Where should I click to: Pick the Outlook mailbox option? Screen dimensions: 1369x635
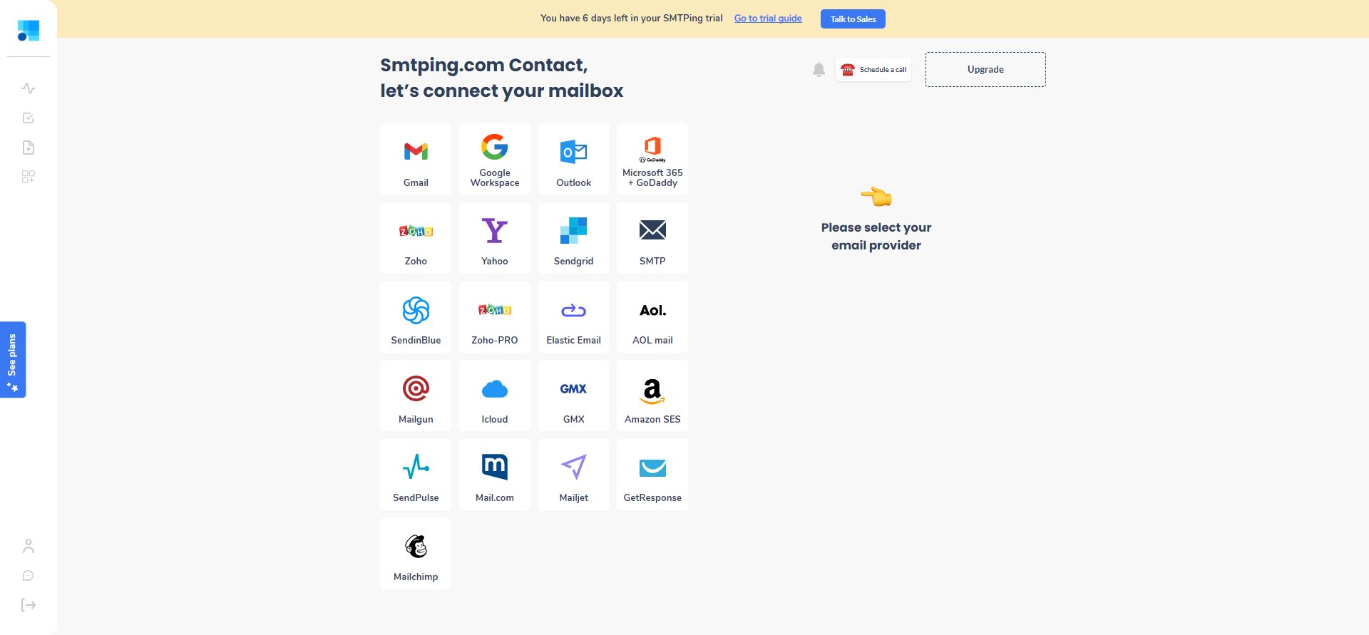click(574, 159)
